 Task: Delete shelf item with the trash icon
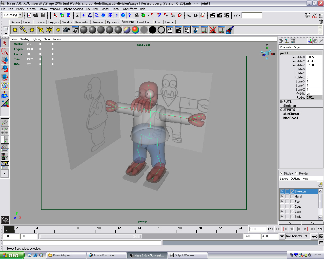pyautogui.click(x=321, y=22)
